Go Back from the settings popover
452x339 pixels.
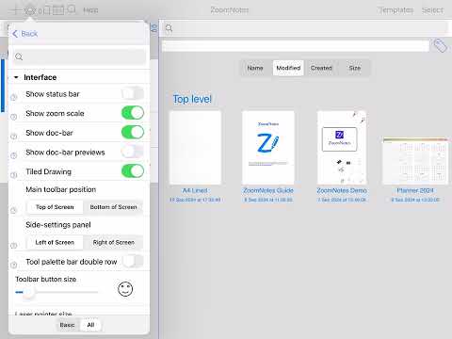25,34
